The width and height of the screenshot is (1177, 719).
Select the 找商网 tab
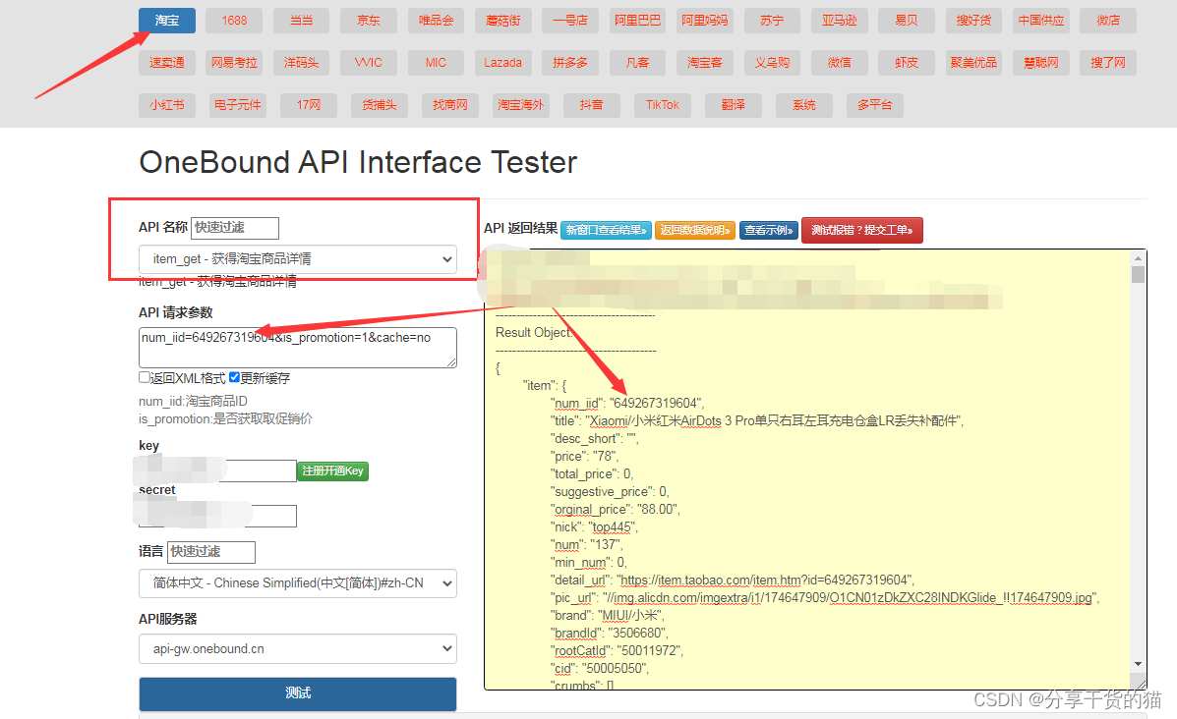coord(449,105)
